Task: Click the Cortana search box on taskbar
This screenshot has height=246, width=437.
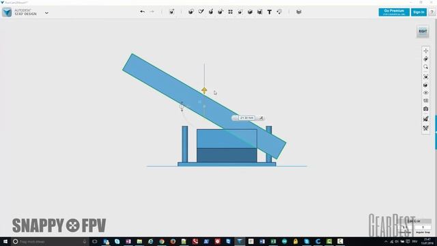Action: 50,241
